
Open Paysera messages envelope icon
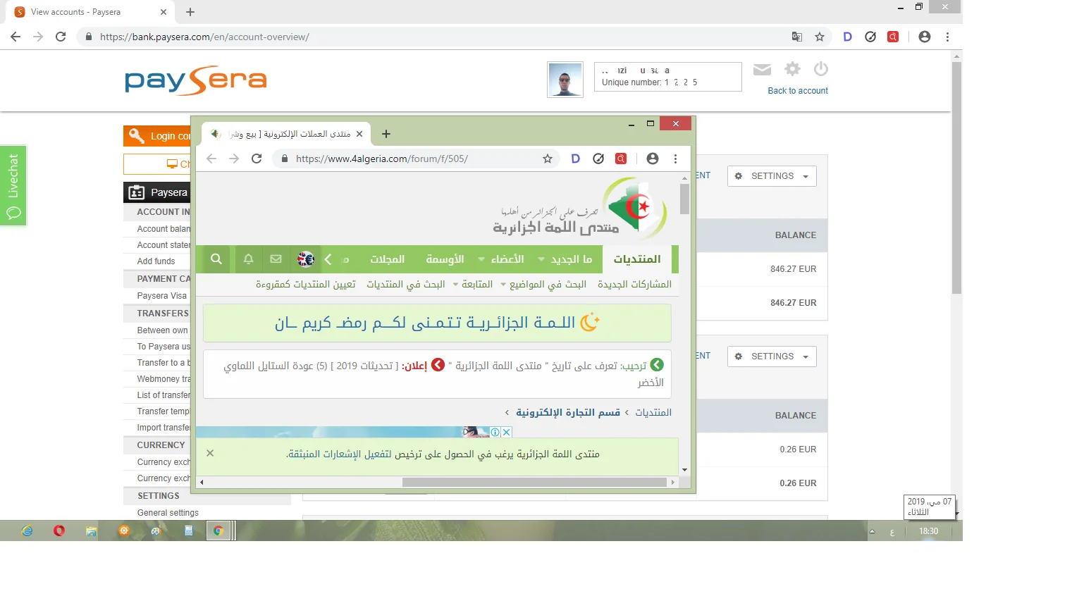click(x=762, y=69)
